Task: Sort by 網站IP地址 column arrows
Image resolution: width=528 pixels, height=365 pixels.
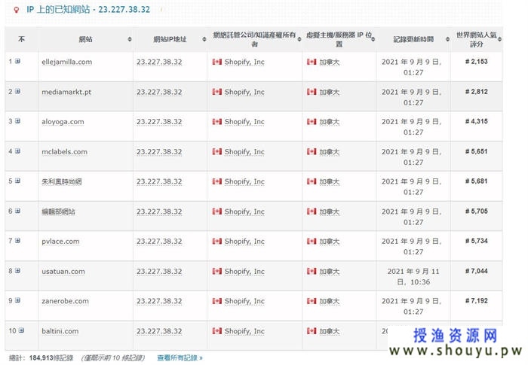Action: click(x=204, y=39)
